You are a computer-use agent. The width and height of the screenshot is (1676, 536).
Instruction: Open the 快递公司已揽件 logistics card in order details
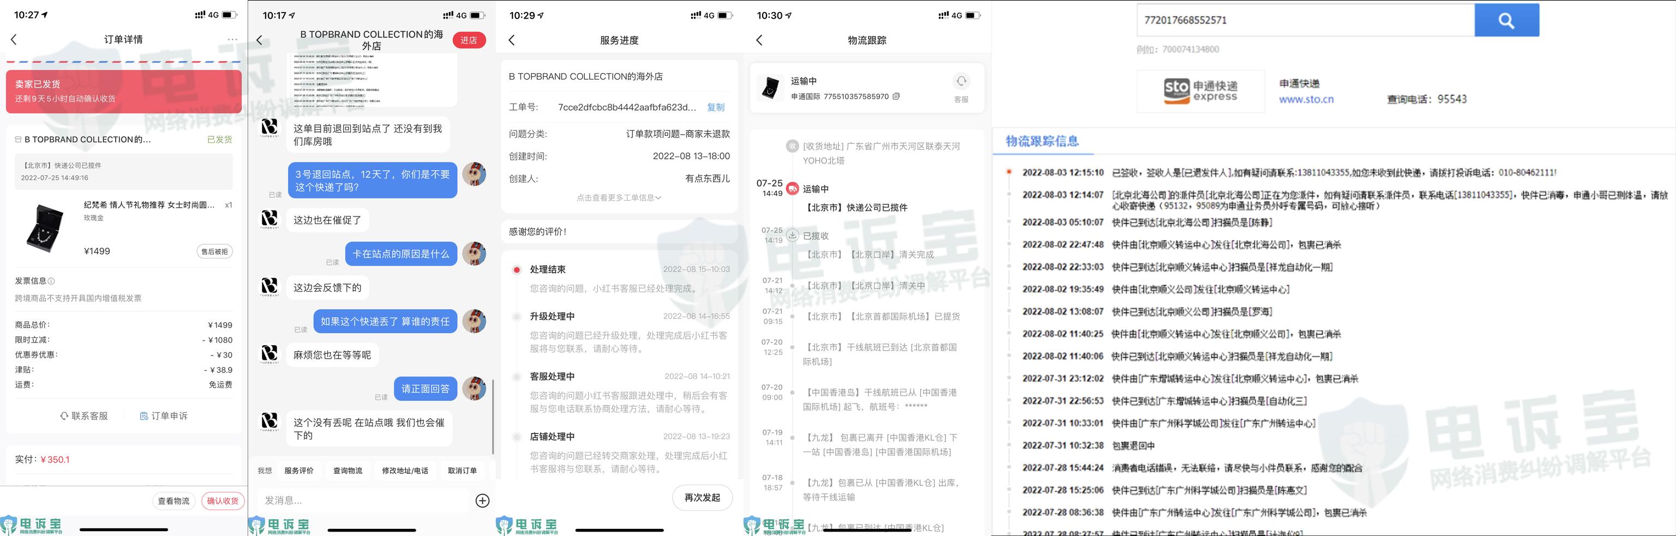pyautogui.click(x=124, y=171)
